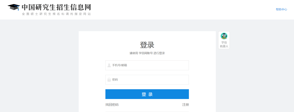This screenshot has height=112, width=294.
Task: Click the empty white header area
Action: 177,10
